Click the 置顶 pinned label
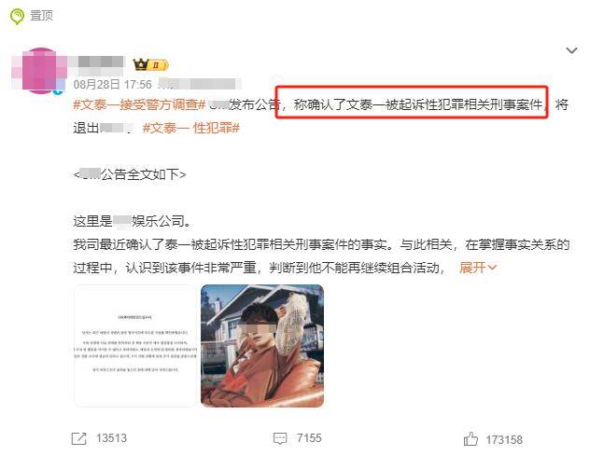 point(41,16)
